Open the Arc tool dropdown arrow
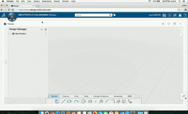Image resolution: width=188 pixels, height=114 pixels. click(x=79, y=101)
